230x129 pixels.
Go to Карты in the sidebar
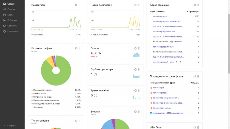pos(10,15)
